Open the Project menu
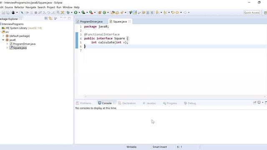The image size is (267, 150). (51, 7)
